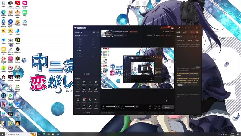Image resolution: width=241 pixels, height=136 pixels.
Task: Click the taskbar search box
Action: 21,134
